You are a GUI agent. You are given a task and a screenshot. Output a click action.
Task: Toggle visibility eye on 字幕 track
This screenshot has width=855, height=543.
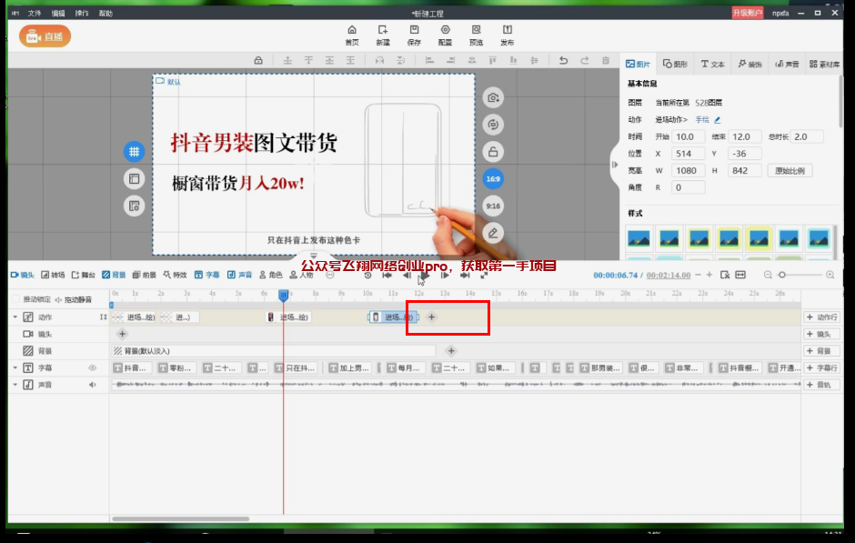tap(92, 368)
